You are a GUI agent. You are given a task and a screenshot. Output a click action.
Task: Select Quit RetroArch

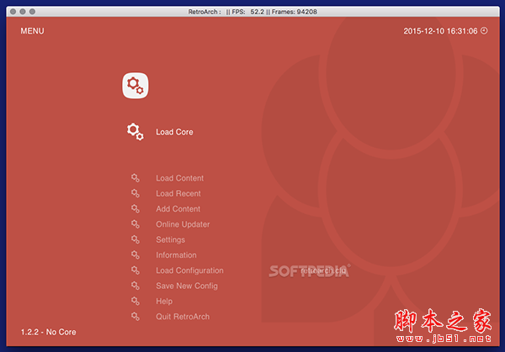click(x=183, y=317)
